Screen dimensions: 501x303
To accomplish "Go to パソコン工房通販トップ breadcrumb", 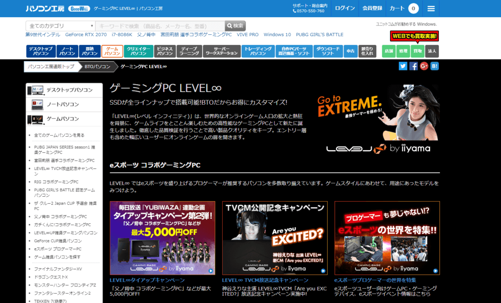I will (x=51, y=67).
